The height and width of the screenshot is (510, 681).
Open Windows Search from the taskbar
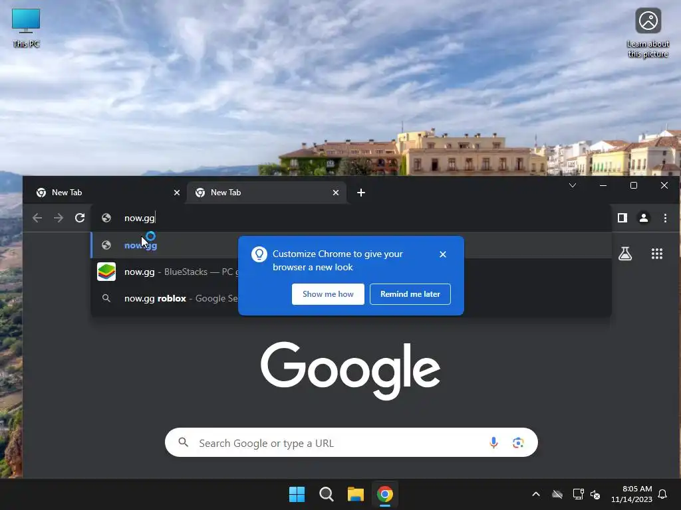[326, 494]
